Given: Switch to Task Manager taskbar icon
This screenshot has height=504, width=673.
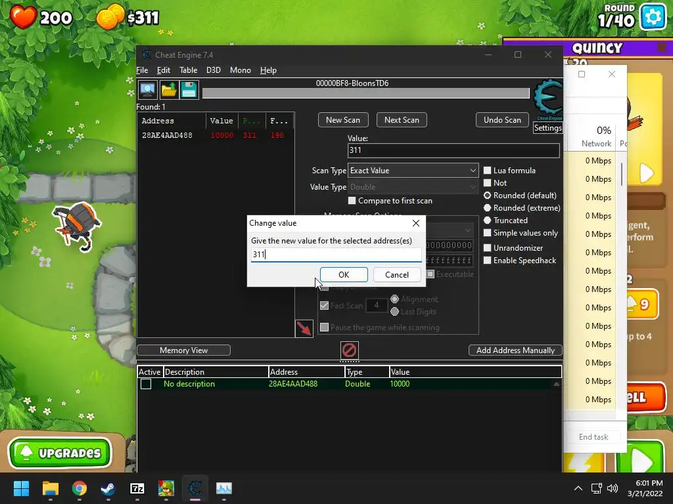Looking at the screenshot, I should point(223,488).
